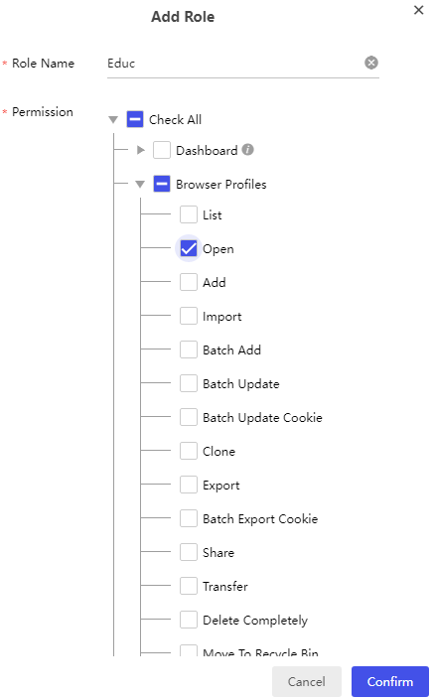Focus the Role Name input field
The image size is (433, 699).
coord(234,64)
